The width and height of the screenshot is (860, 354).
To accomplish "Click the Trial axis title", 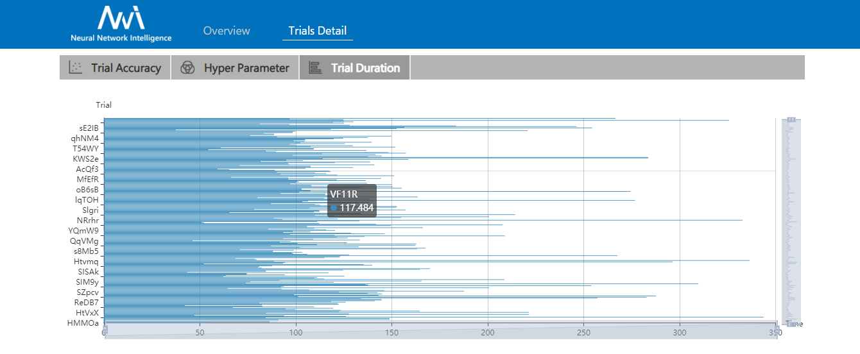I will coord(104,105).
